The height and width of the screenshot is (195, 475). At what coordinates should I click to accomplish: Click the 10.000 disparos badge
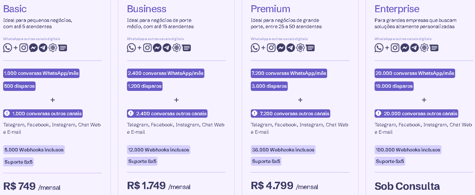[x=394, y=86]
